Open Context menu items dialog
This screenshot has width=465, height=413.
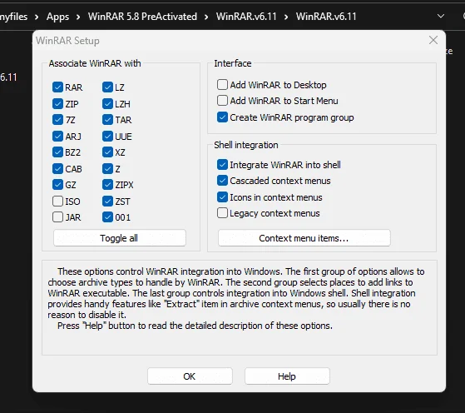(x=304, y=238)
